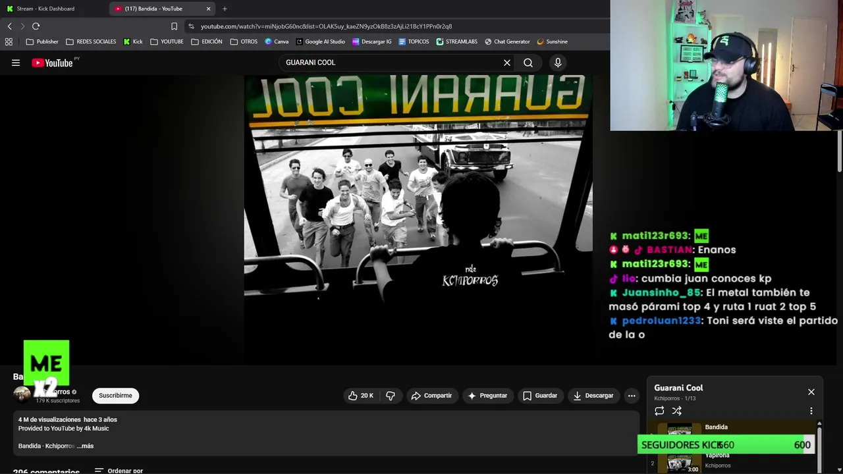The width and height of the screenshot is (843, 474).
Task: Like the video with thumbs up
Action: point(360,396)
